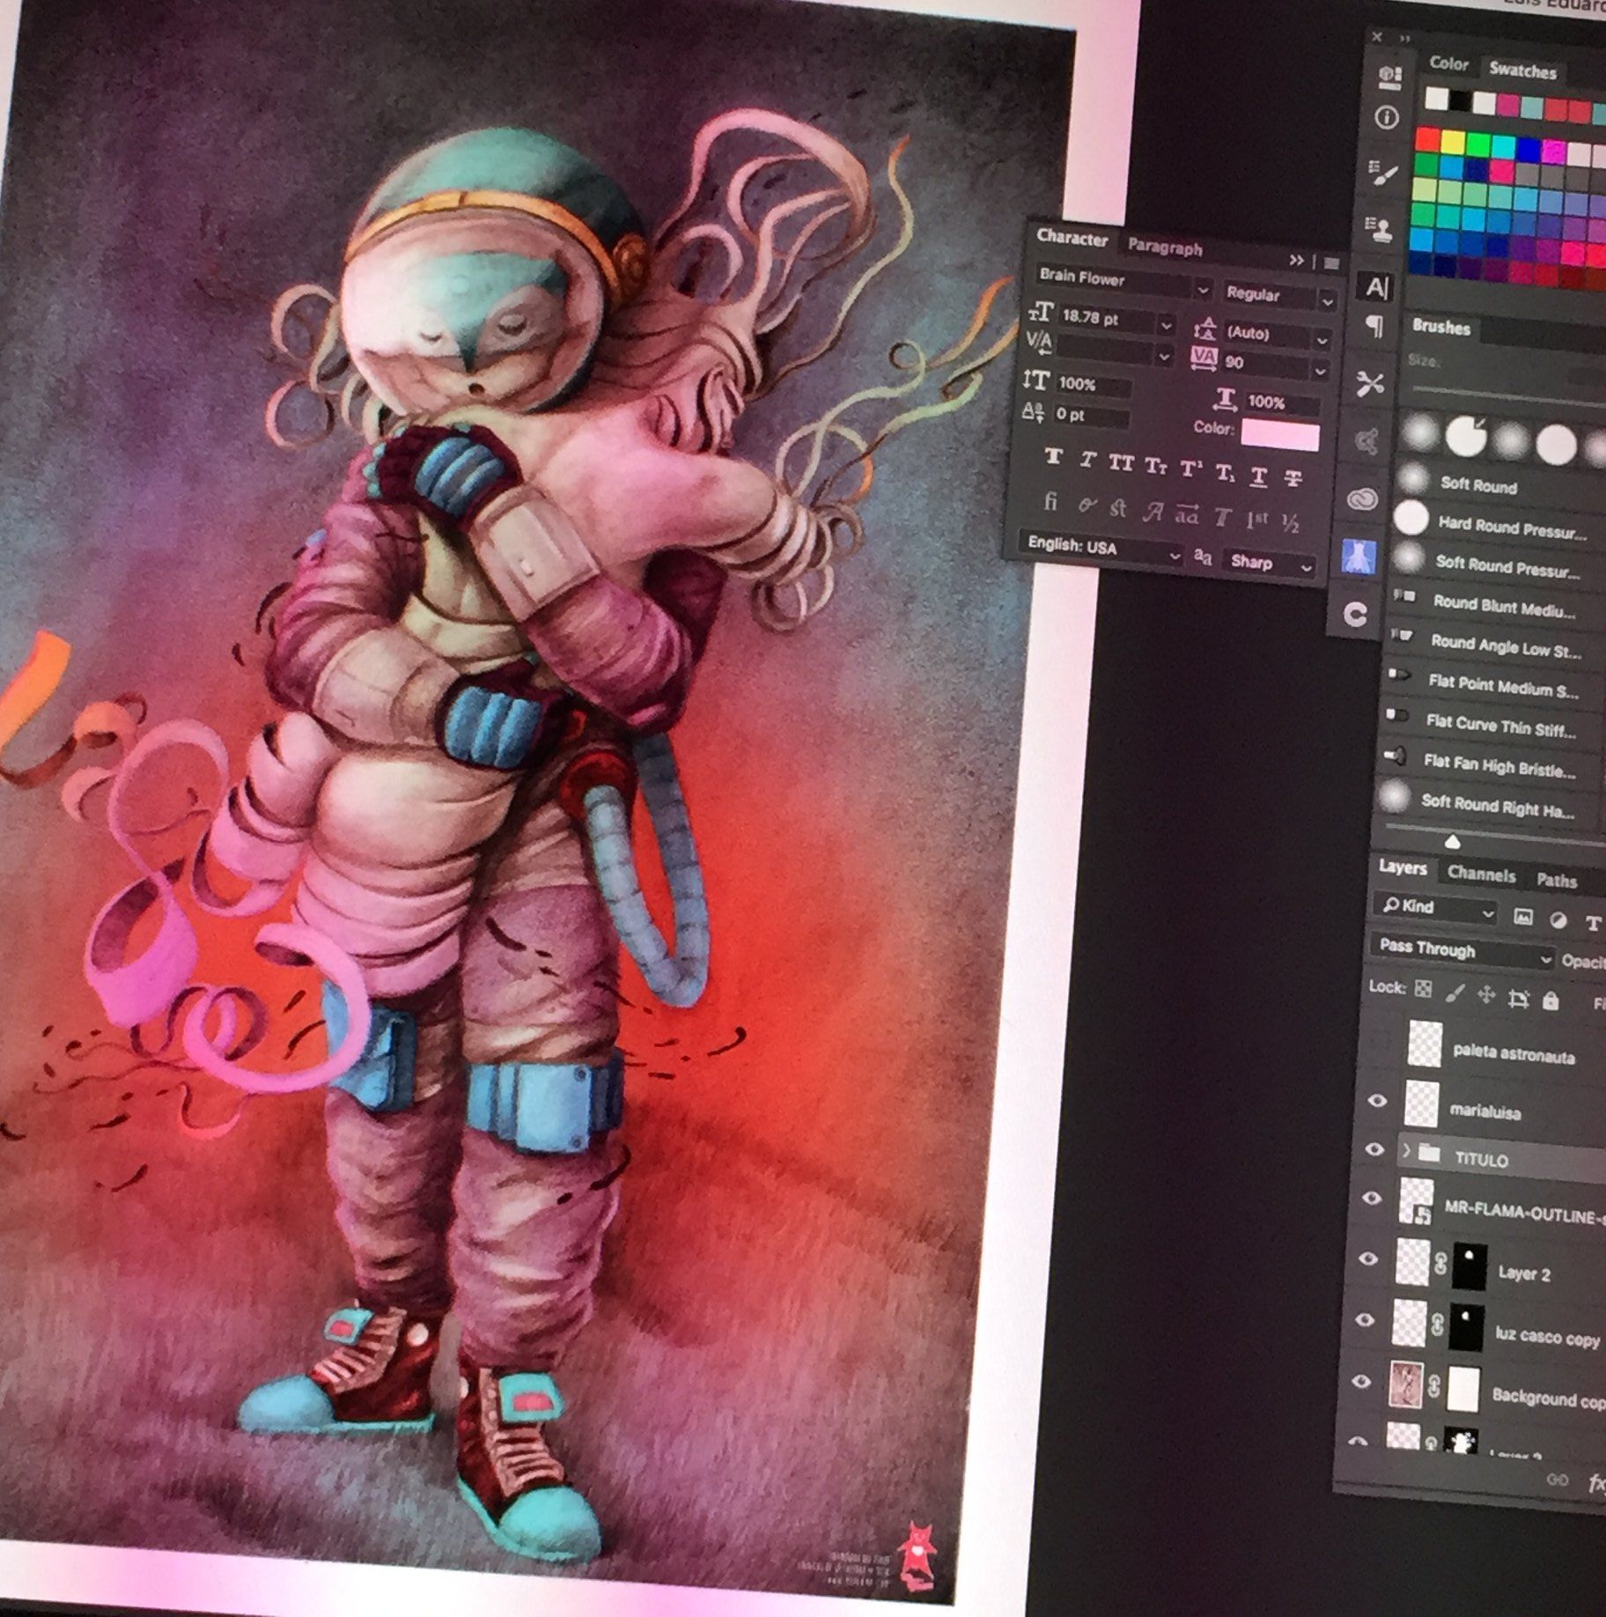Toggle the mask link on Layer 2

1440,1265
